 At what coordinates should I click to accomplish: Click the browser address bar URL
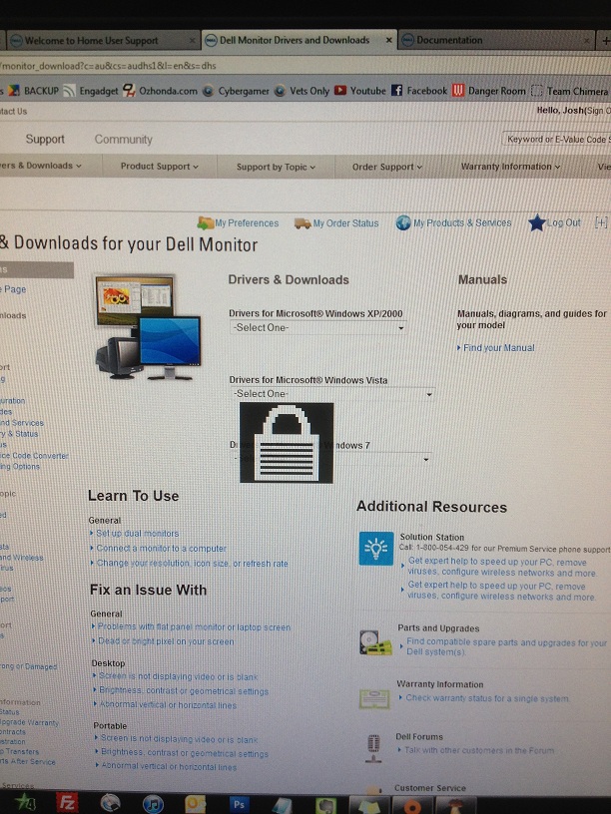108,66
